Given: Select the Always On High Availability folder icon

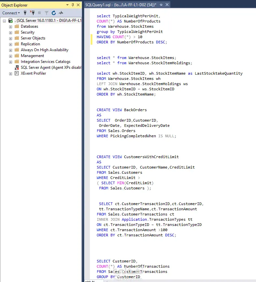Looking at the screenshot, I should 17,50.
